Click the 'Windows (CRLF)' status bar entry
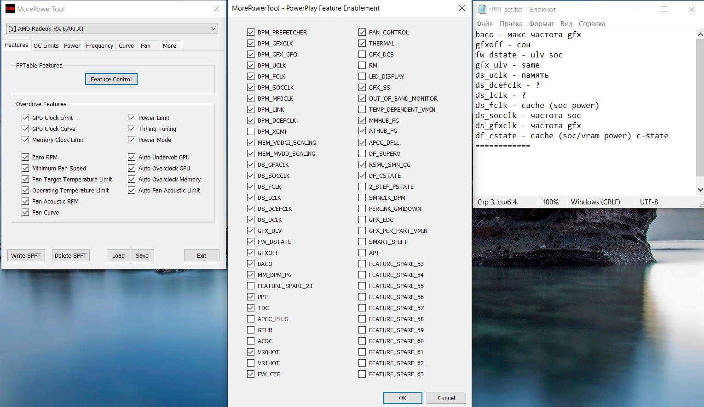This screenshot has height=407, width=704. point(595,202)
